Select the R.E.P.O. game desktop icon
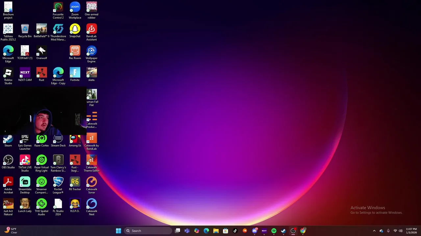The image size is (421, 236). [75, 206]
